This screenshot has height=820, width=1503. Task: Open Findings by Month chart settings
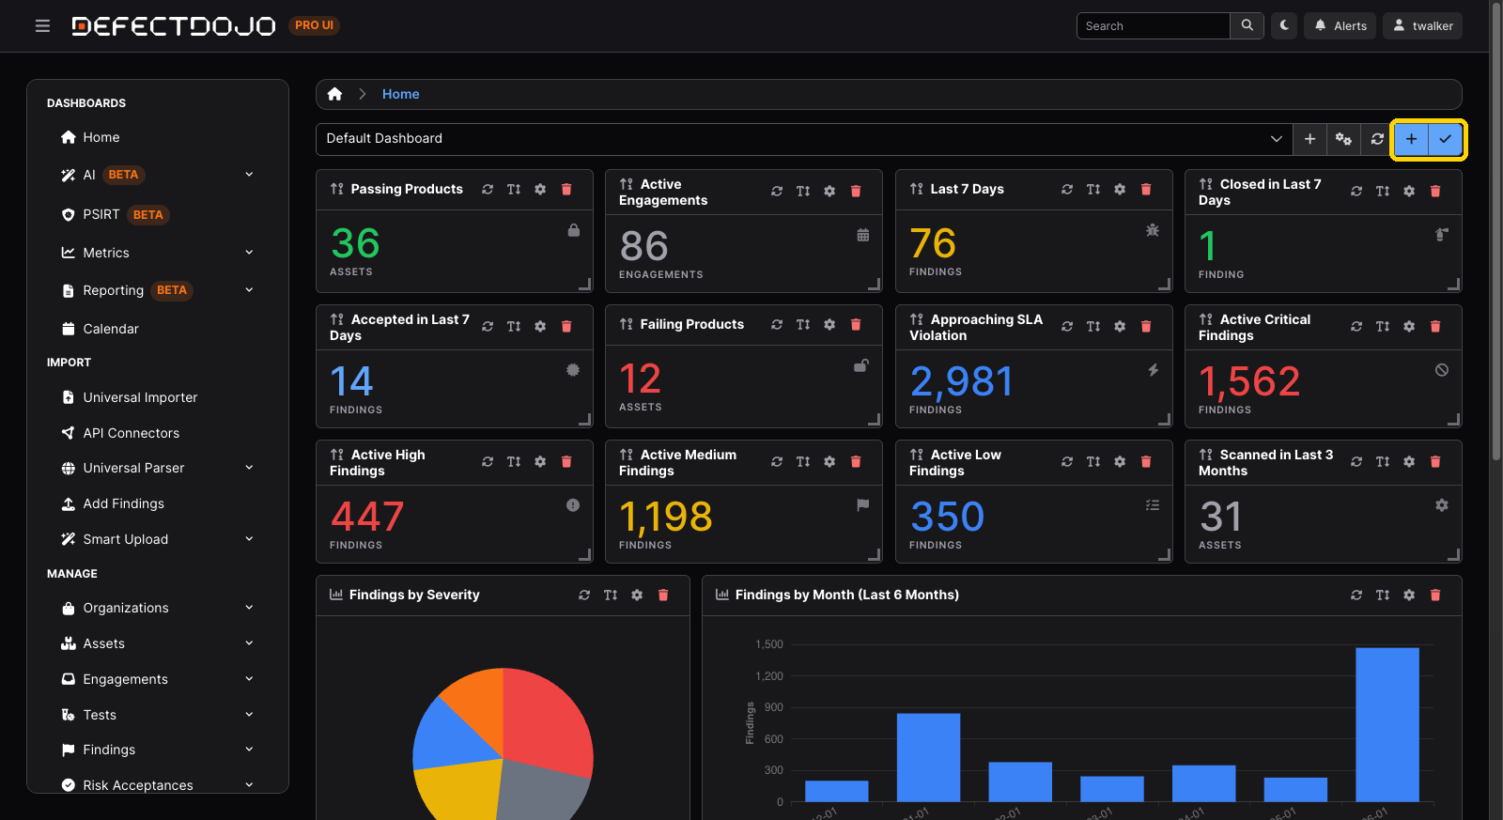[1409, 596]
